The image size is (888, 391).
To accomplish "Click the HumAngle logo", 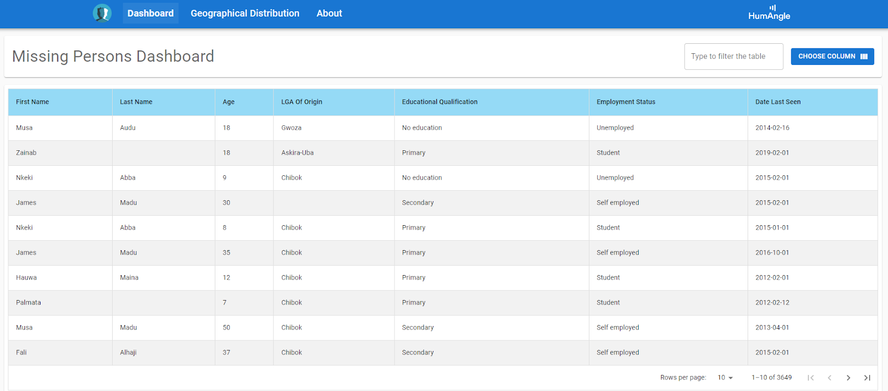I will pos(769,13).
